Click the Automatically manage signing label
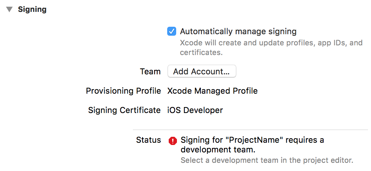The image size is (371, 171). 238,31
